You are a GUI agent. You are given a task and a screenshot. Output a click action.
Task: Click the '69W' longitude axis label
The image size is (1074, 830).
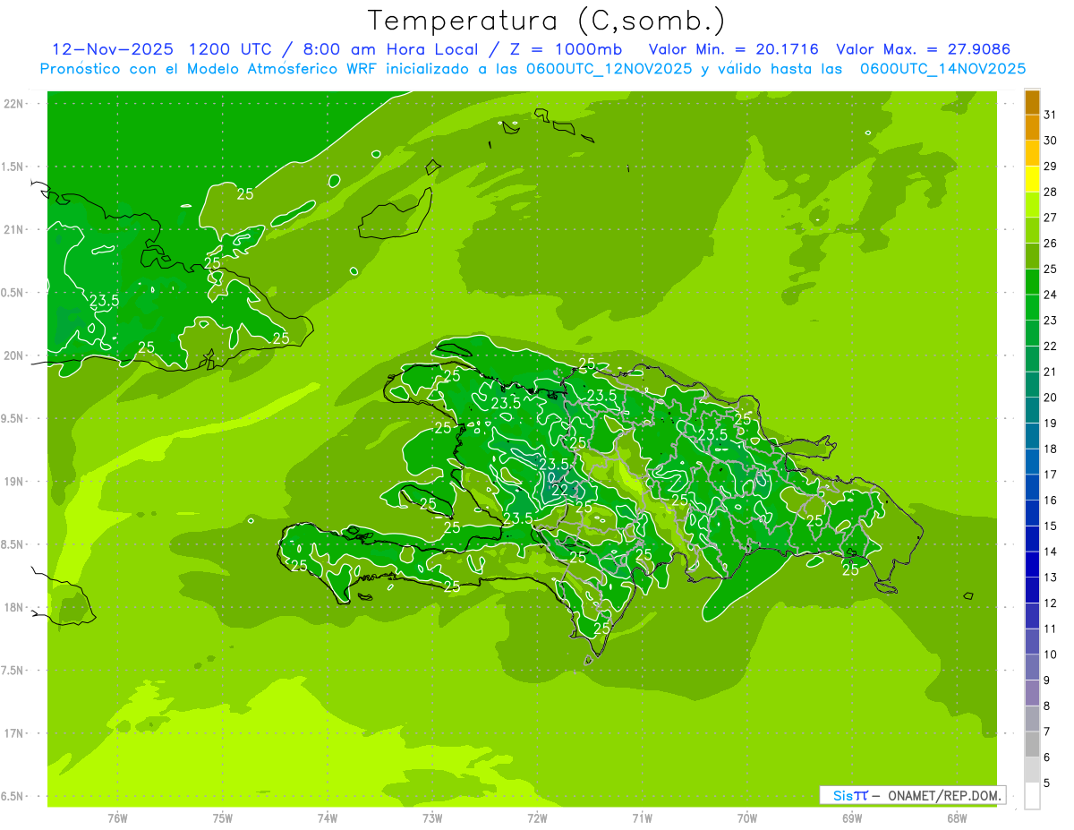pos(852,818)
